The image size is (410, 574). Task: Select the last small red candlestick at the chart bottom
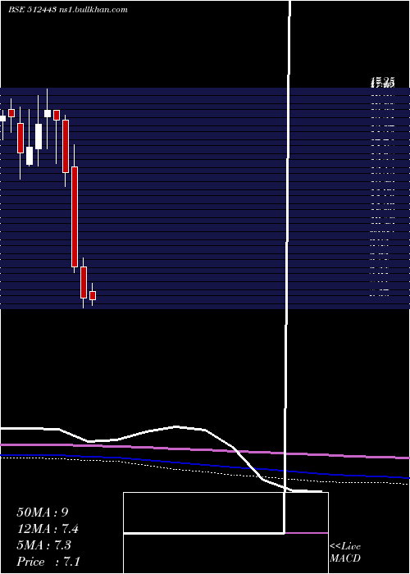(93, 295)
